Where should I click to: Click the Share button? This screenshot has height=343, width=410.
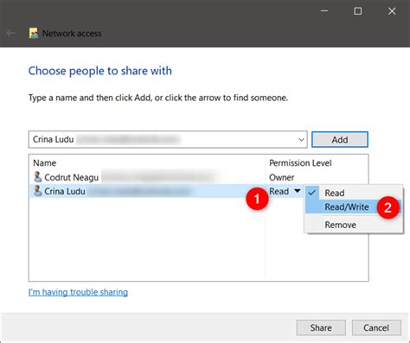click(x=321, y=327)
